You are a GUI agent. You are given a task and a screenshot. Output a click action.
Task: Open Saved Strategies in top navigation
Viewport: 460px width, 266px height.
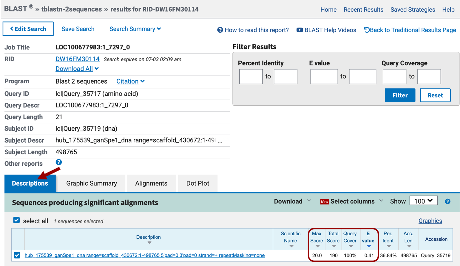413,10
